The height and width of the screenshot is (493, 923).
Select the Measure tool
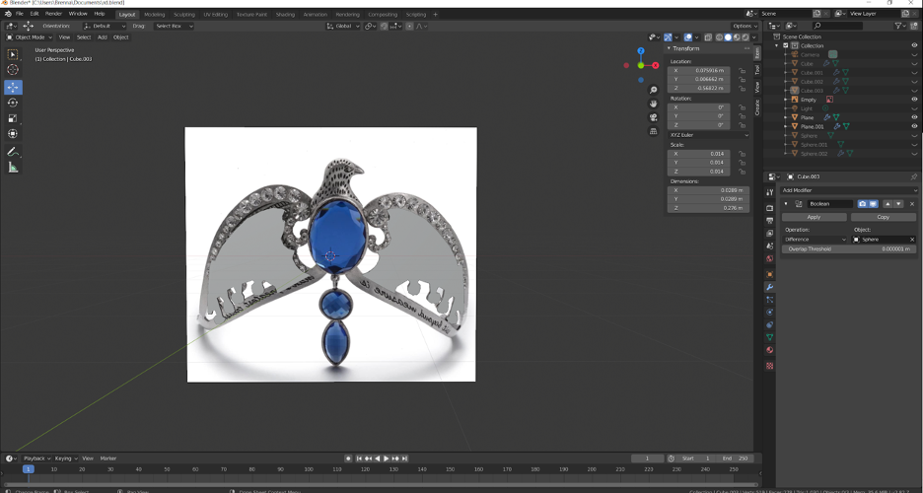tap(13, 168)
